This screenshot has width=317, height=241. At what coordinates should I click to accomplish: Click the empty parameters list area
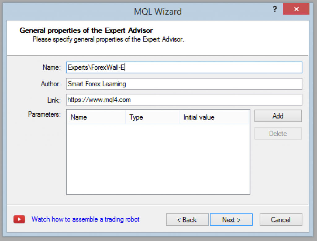click(158, 158)
